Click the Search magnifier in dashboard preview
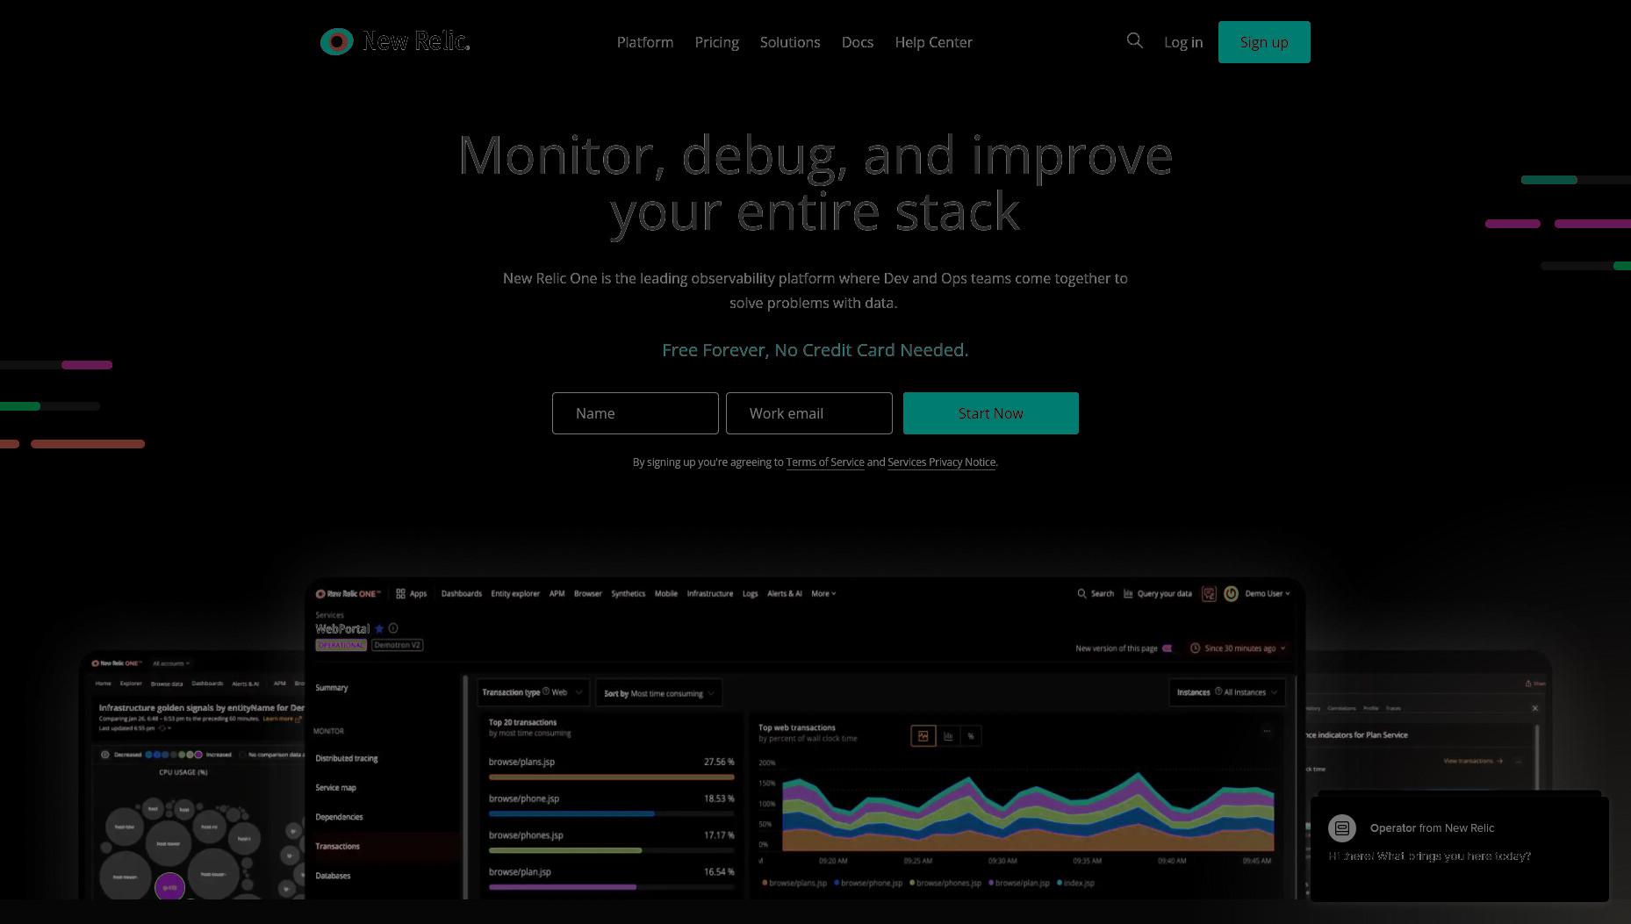Screen dimensions: 1631x924 [1081, 594]
